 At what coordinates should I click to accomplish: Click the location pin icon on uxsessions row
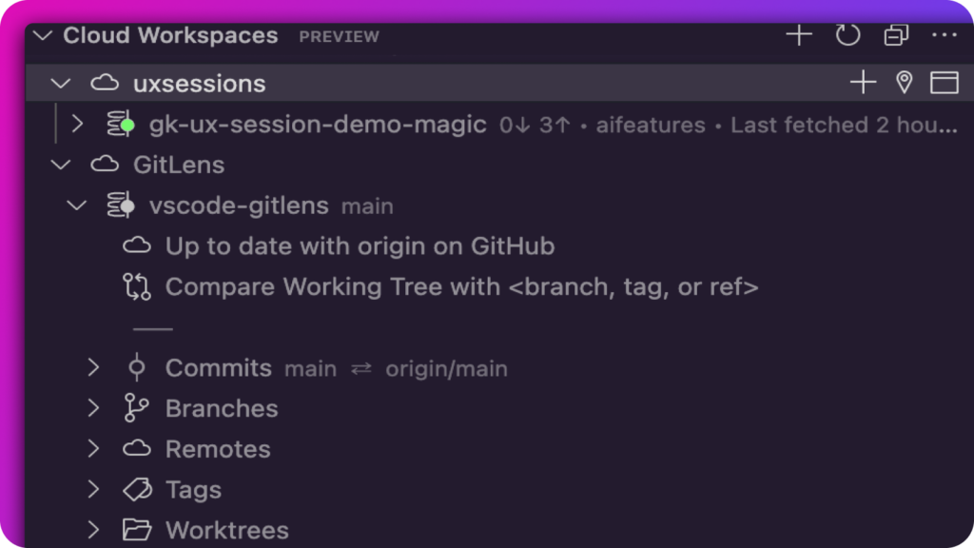tap(905, 82)
